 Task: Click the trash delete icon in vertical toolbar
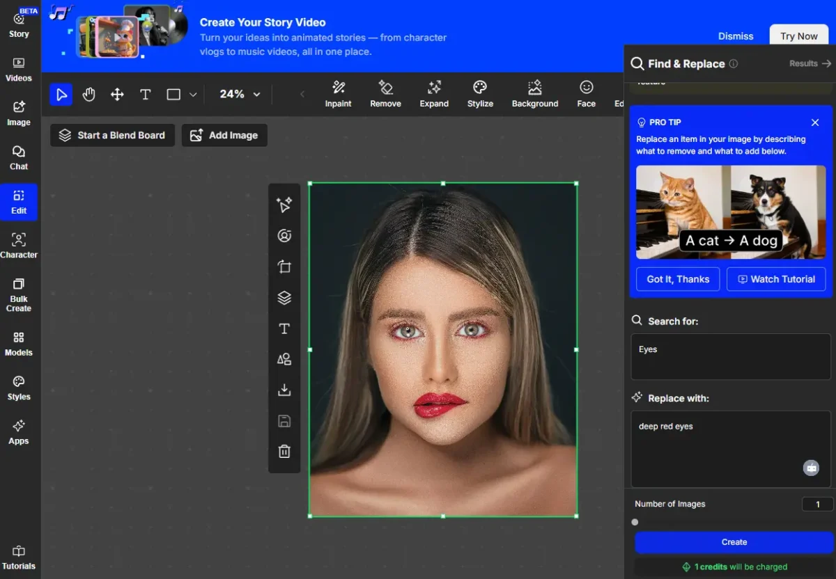[x=284, y=452]
